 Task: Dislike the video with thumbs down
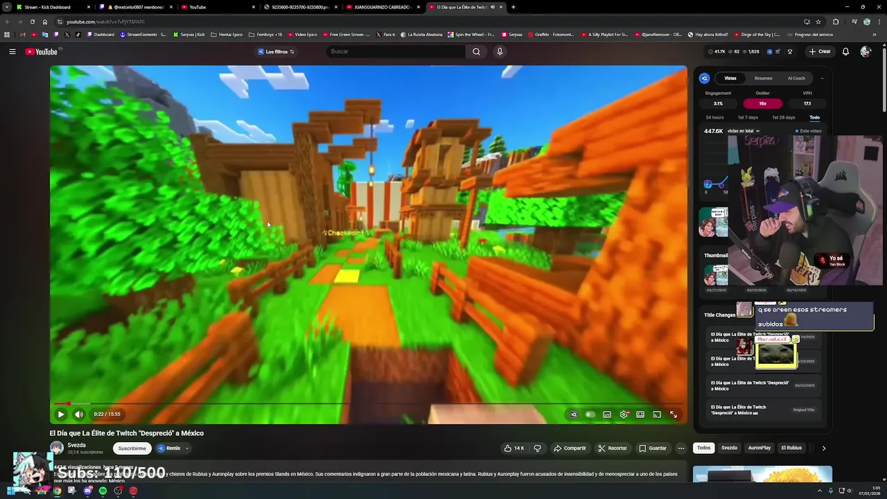pyautogui.click(x=537, y=448)
